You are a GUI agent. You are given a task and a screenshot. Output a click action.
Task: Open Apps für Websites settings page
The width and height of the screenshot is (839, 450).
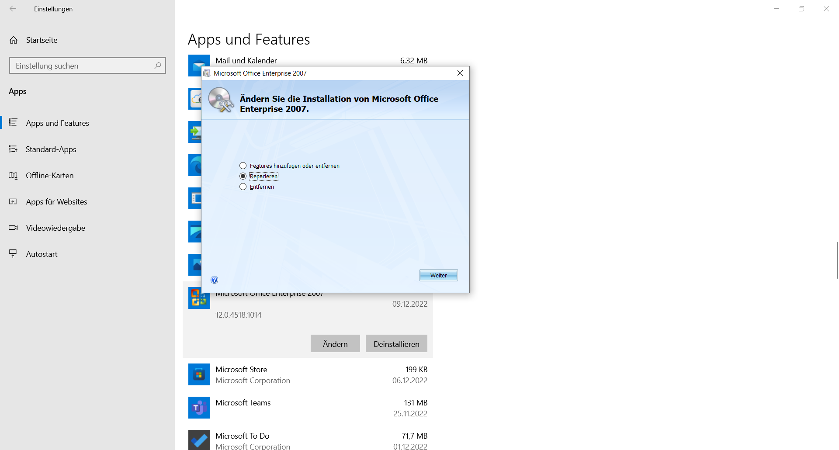(87, 201)
